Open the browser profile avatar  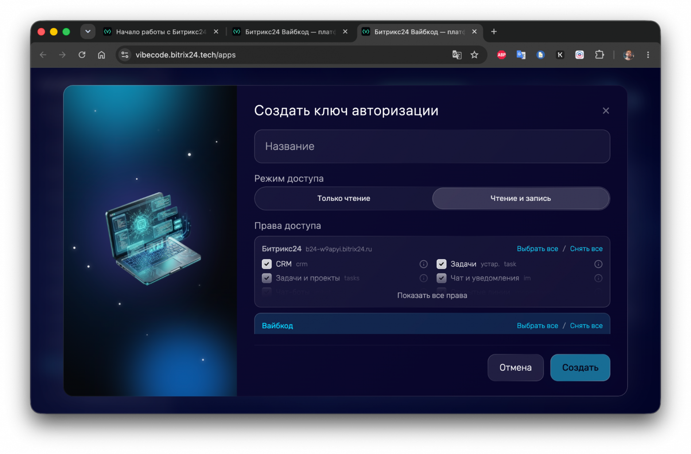tap(628, 55)
